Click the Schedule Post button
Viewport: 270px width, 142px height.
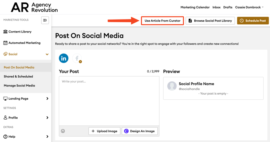[x=253, y=21]
